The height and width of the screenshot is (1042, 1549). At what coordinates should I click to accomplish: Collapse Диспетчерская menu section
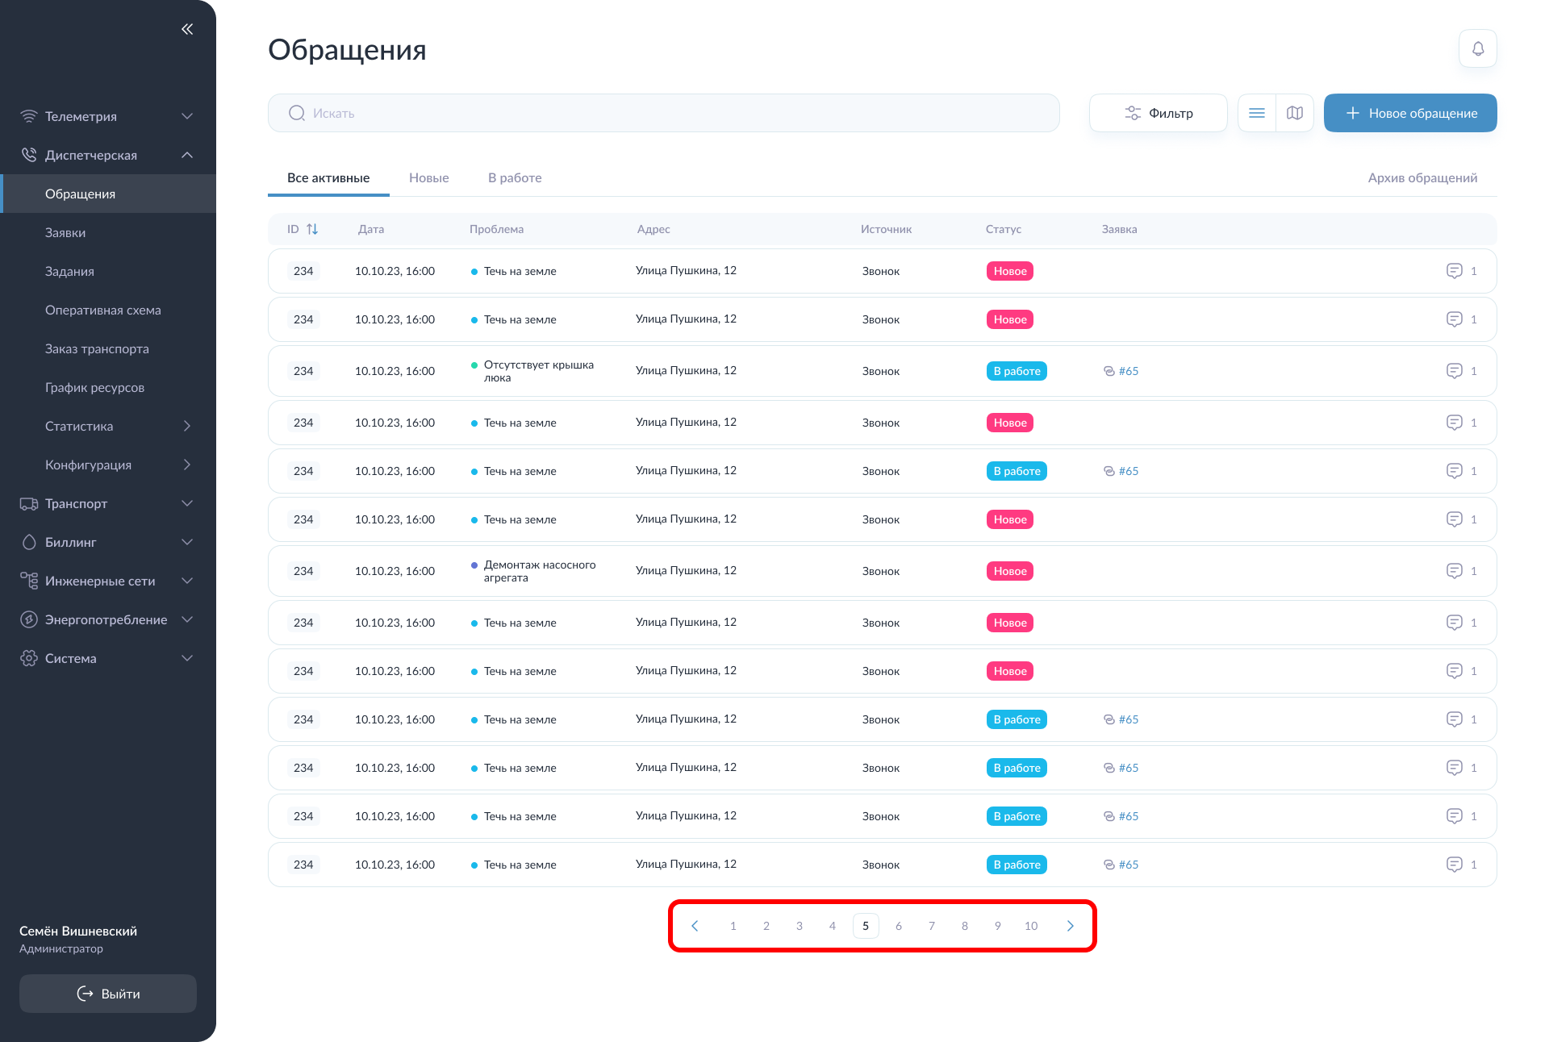pos(187,155)
